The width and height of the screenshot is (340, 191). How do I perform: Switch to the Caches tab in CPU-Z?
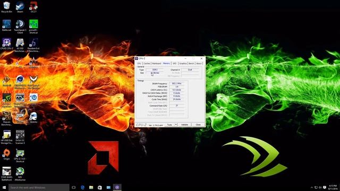pos(147,64)
